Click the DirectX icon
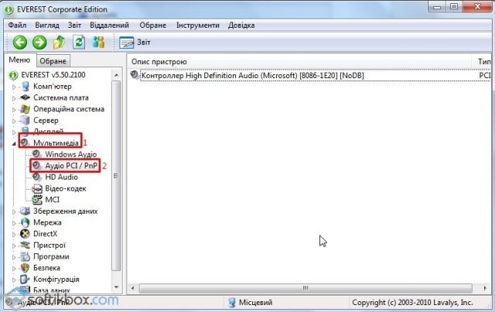The width and height of the screenshot is (495, 312). click(x=26, y=234)
